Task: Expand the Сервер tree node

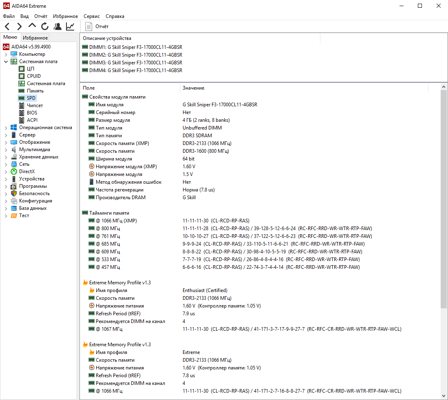Action: [6, 135]
